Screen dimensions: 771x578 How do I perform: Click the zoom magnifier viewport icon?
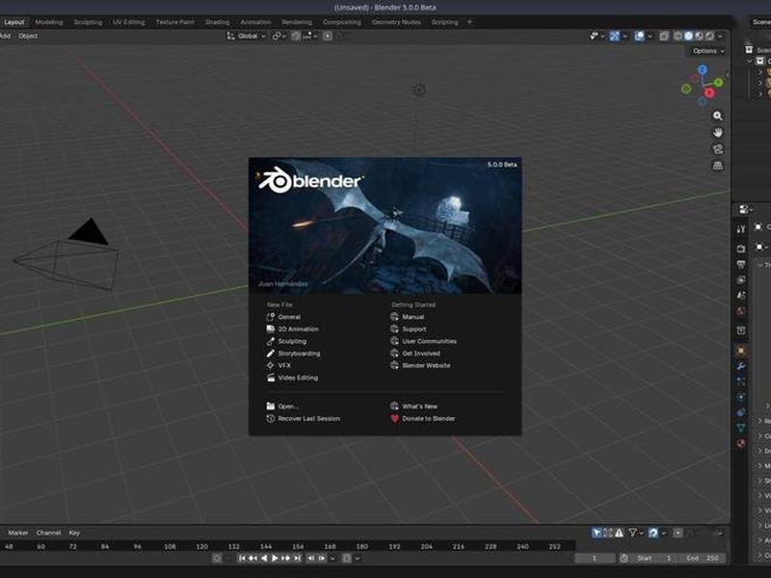click(717, 116)
